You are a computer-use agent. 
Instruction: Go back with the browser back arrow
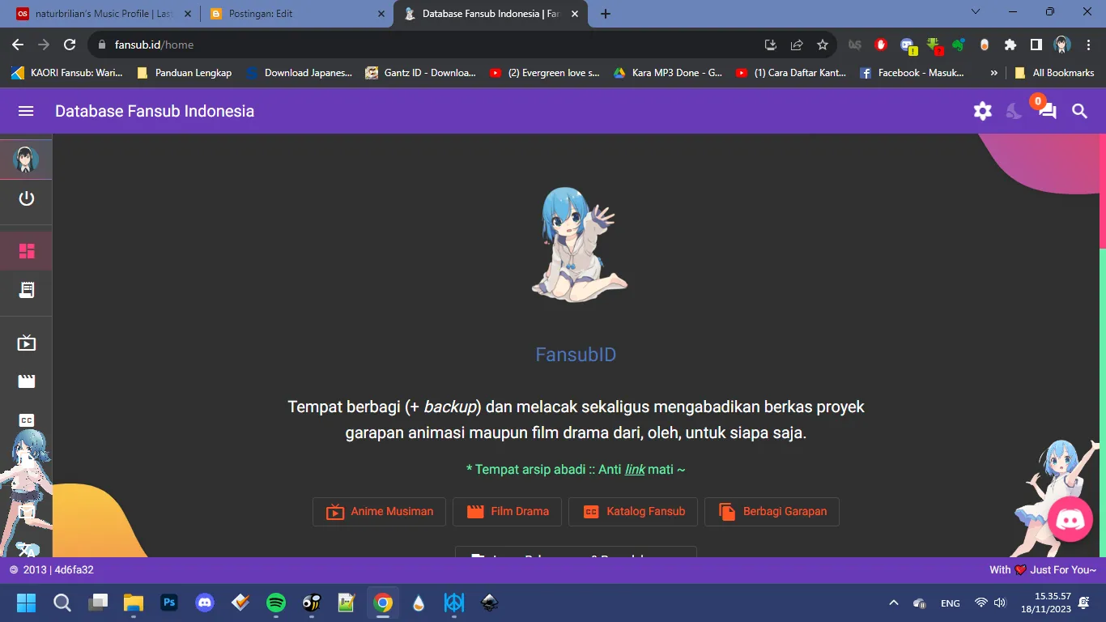tap(18, 45)
